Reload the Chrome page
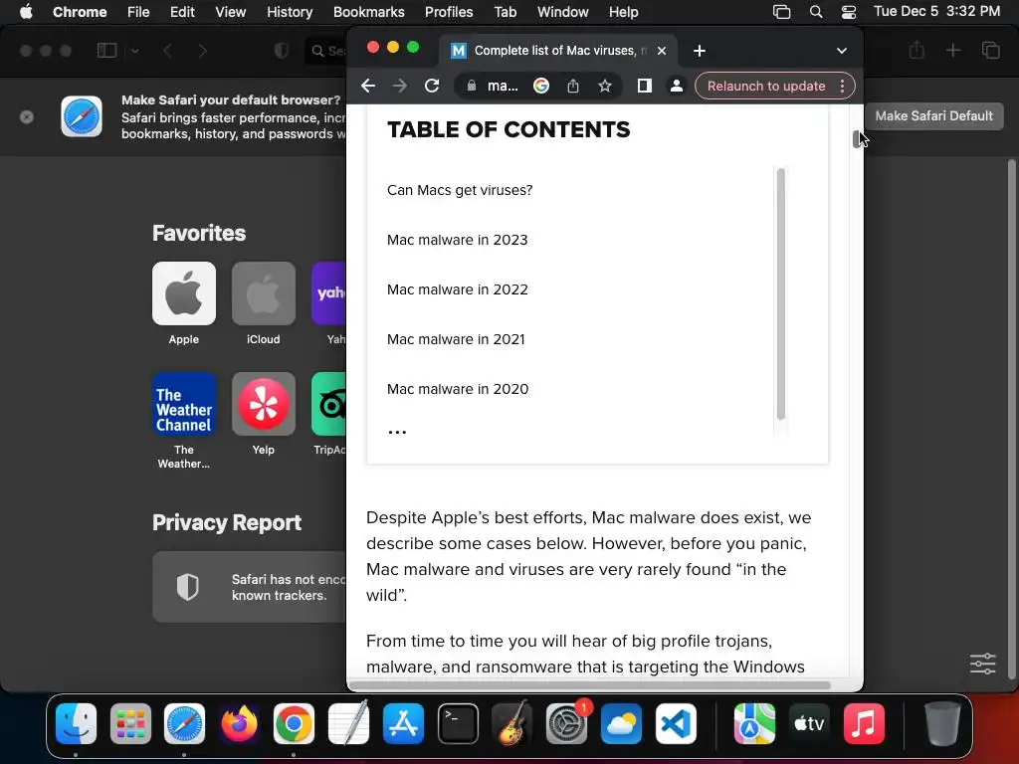Image resolution: width=1019 pixels, height=764 pixels. (x=432, y=86)
